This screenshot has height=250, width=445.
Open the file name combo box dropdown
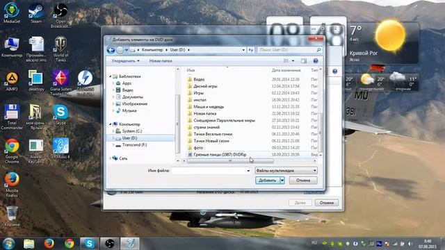tap(248, 171)
